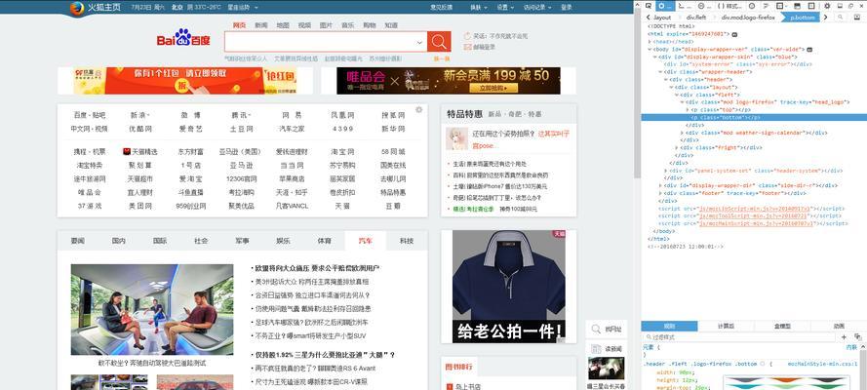
Task: Select div.mod.logo-firefox breadcrumb
Action: coord(748,18)
